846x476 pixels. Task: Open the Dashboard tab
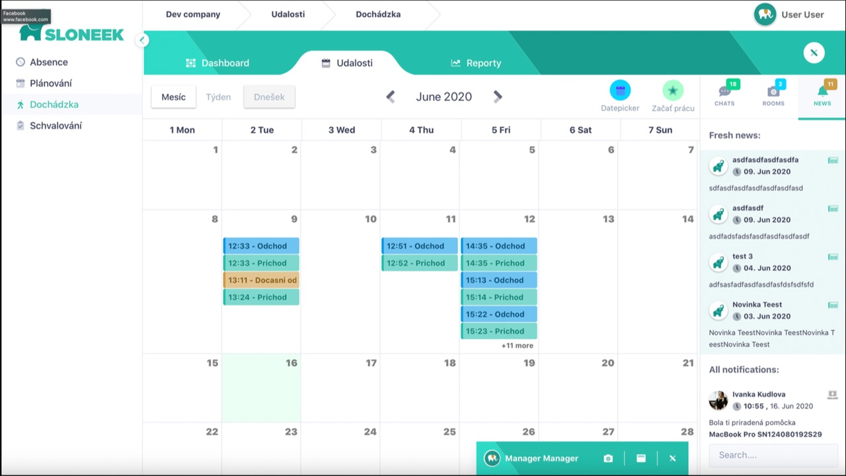(217, 63)
